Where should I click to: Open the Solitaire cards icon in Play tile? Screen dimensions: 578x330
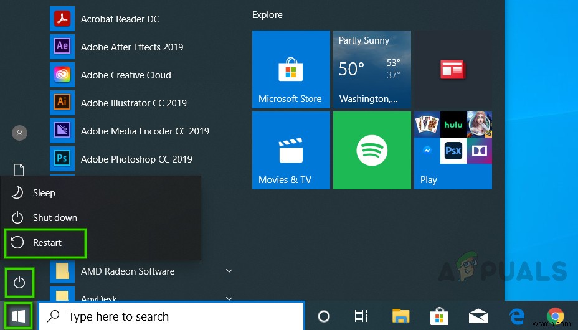click(x=427, y=125)
